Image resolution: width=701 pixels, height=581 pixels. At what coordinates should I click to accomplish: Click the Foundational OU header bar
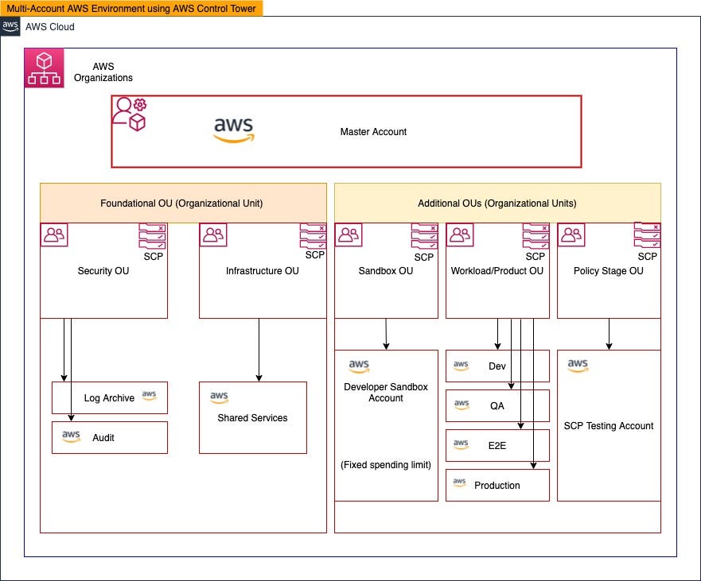181,203
